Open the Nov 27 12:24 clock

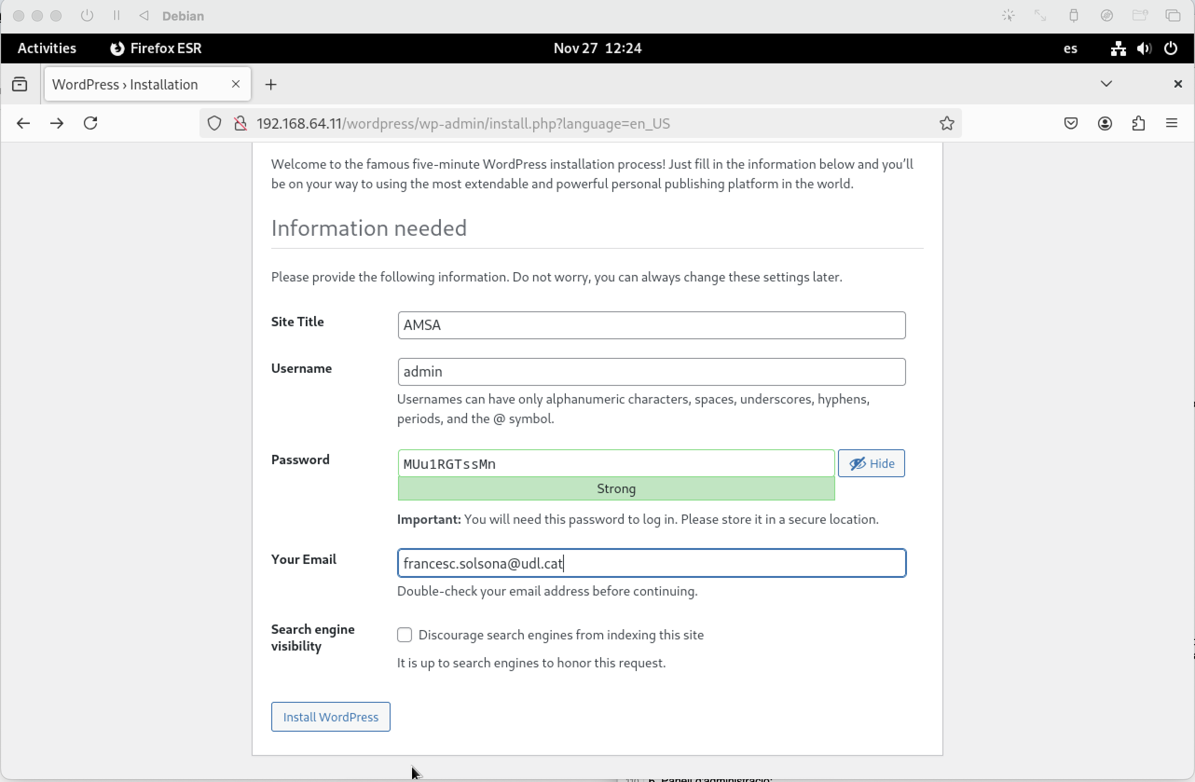597,48
